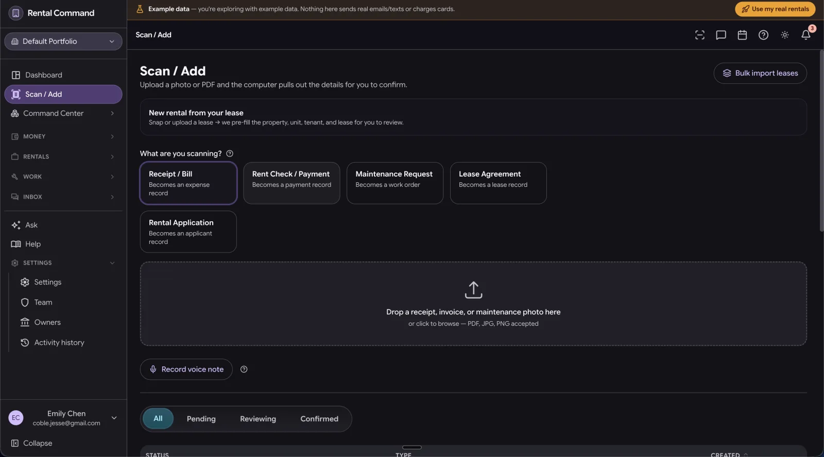
Task: Click Bulk import leases button
Action: (x=760, y=73)
